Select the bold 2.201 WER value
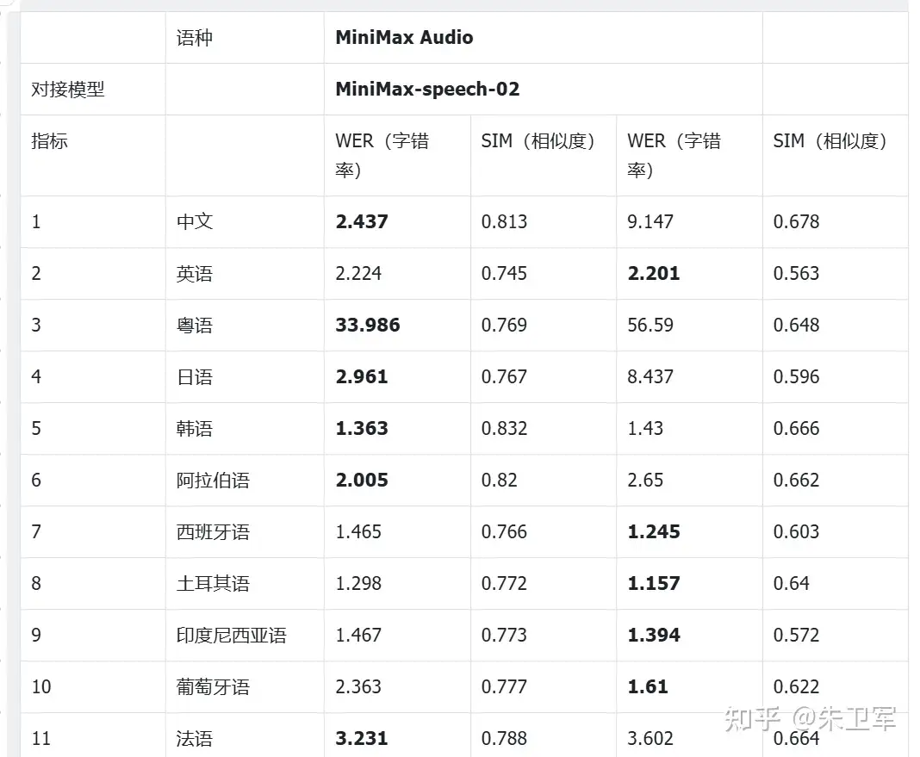This screenshot has width=920, height=757. click(654, 273)
